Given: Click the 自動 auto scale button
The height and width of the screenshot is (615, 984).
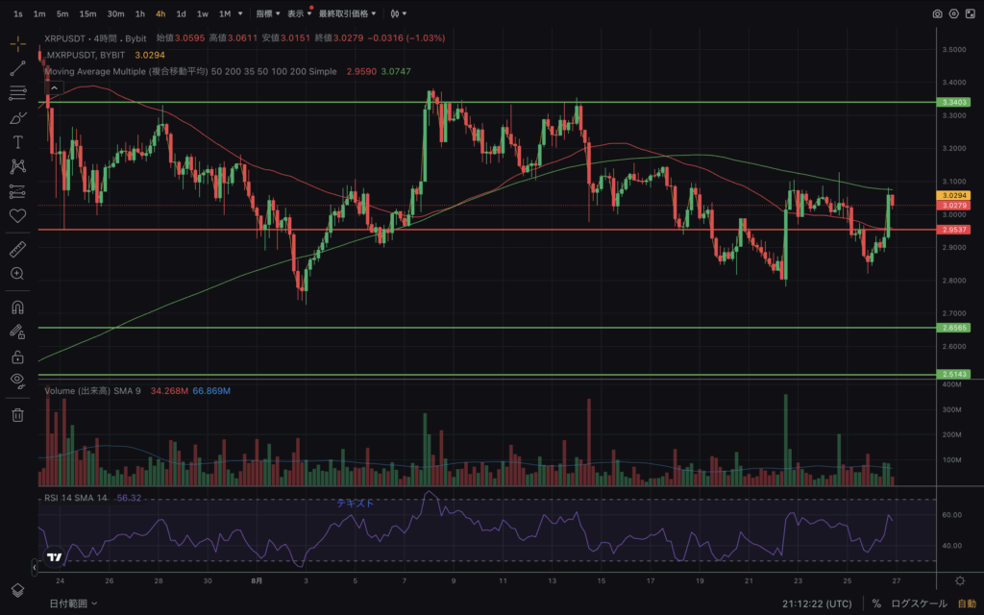Looking at the screenshot, I should pyautogui.click(x=966, y=603).
